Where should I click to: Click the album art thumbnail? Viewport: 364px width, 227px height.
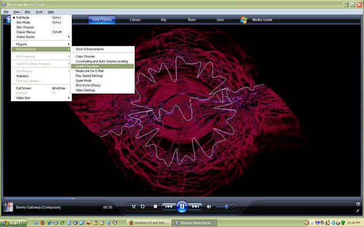(8, 207)
